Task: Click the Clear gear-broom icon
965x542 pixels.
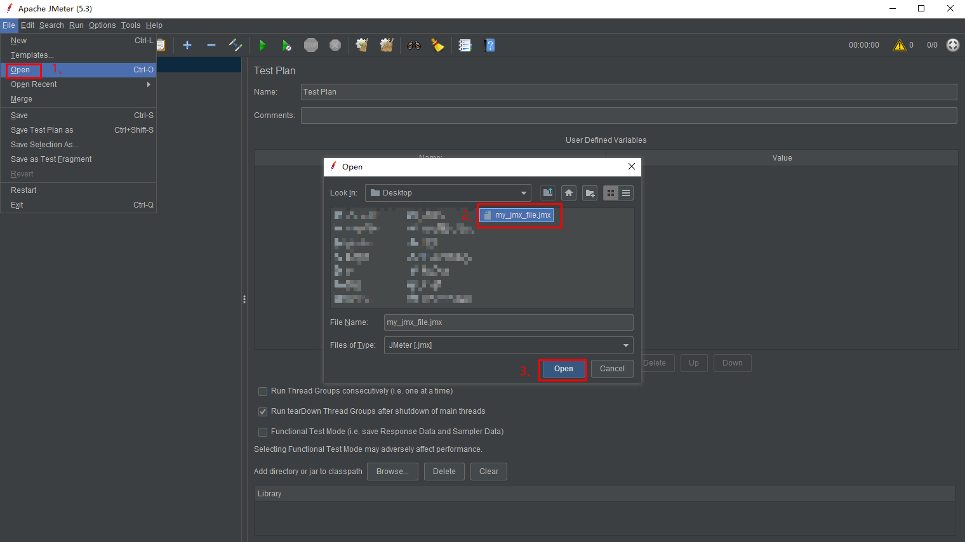Action: [362, 45]
